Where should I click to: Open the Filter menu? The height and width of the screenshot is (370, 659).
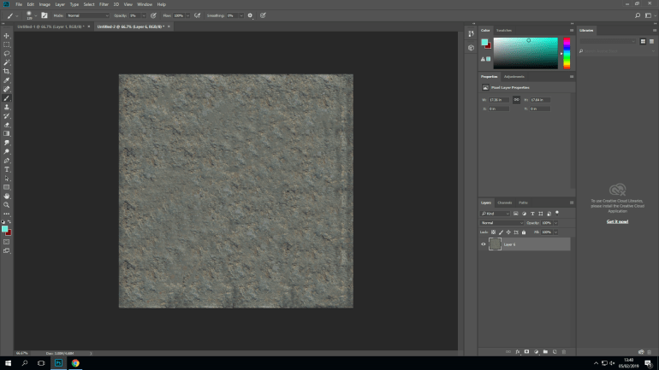click(x=104, y=4)
